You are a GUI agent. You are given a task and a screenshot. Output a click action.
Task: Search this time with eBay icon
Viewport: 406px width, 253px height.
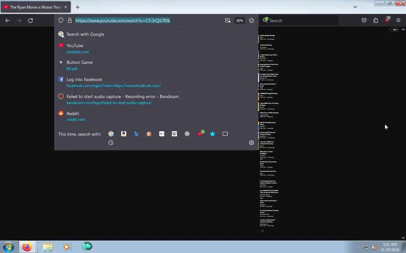click(162, 134)
